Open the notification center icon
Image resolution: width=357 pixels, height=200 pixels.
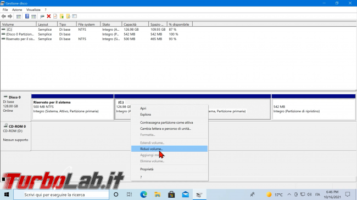pyautogui.click(x=348, y=195)
